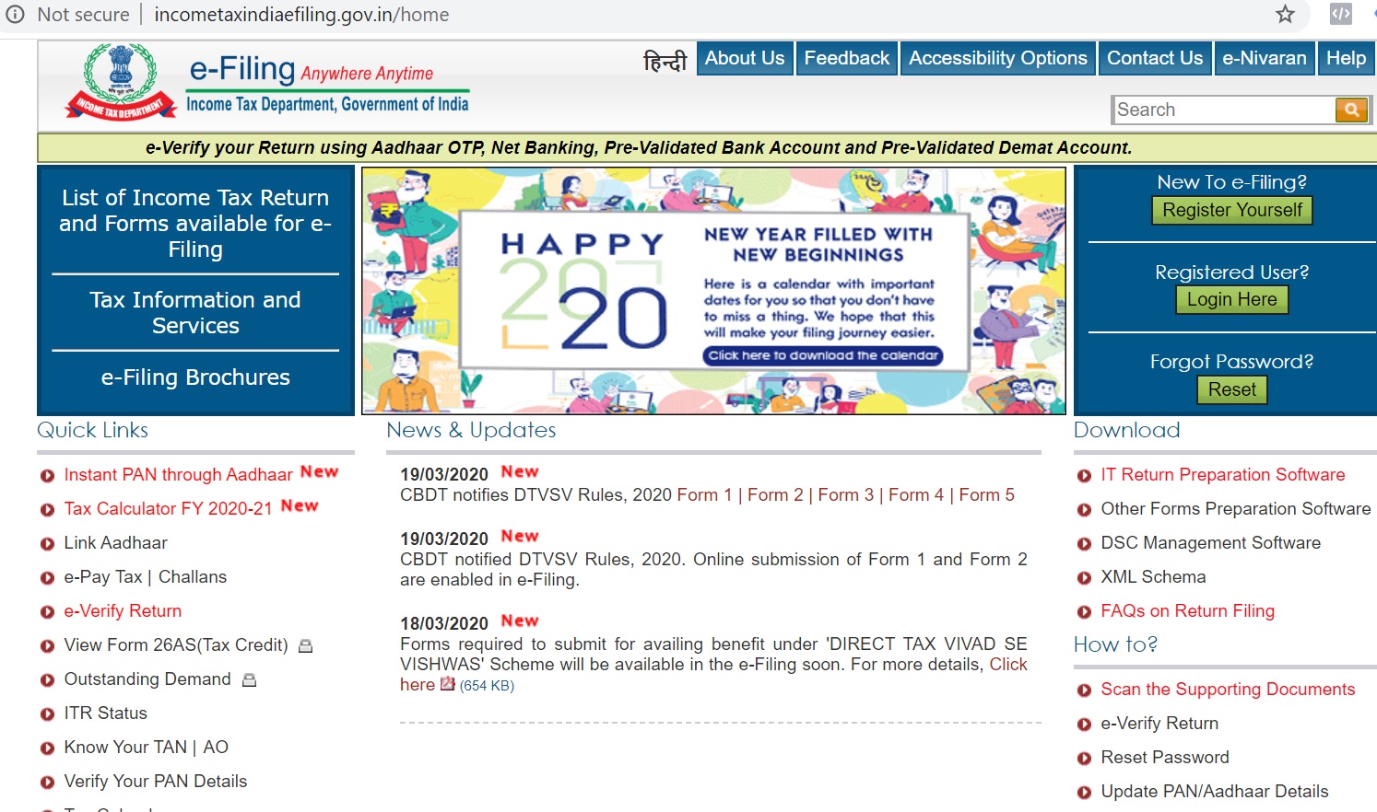
Task: Click bullet icon beside Scan the Supporting Documents
Action: click(1085, 690)
